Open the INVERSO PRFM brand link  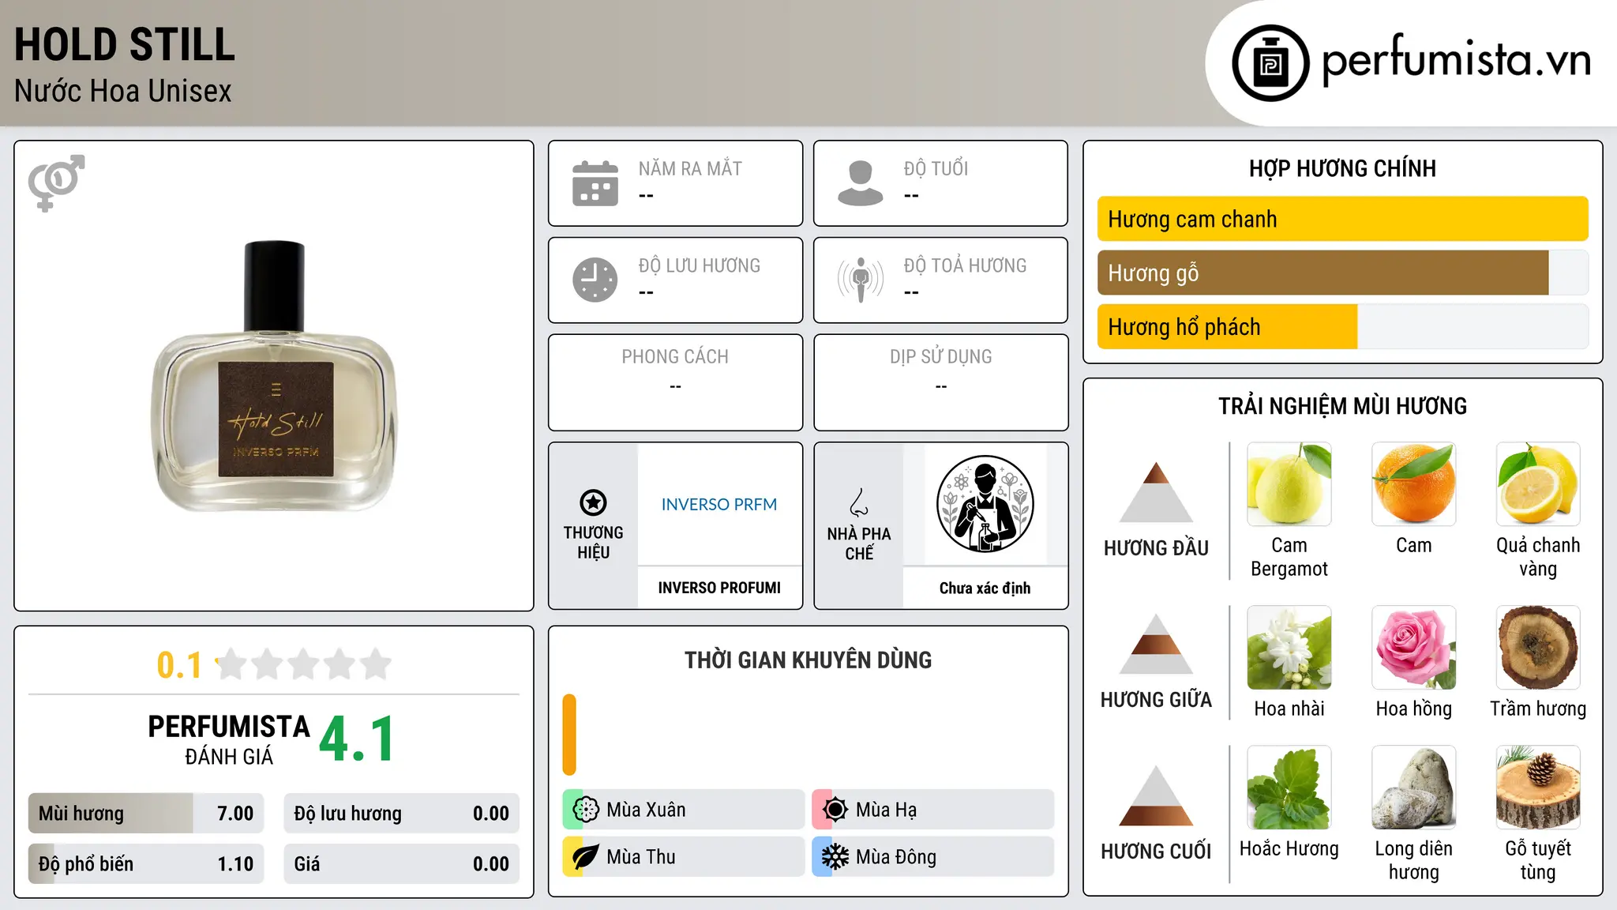coord(719,504)
